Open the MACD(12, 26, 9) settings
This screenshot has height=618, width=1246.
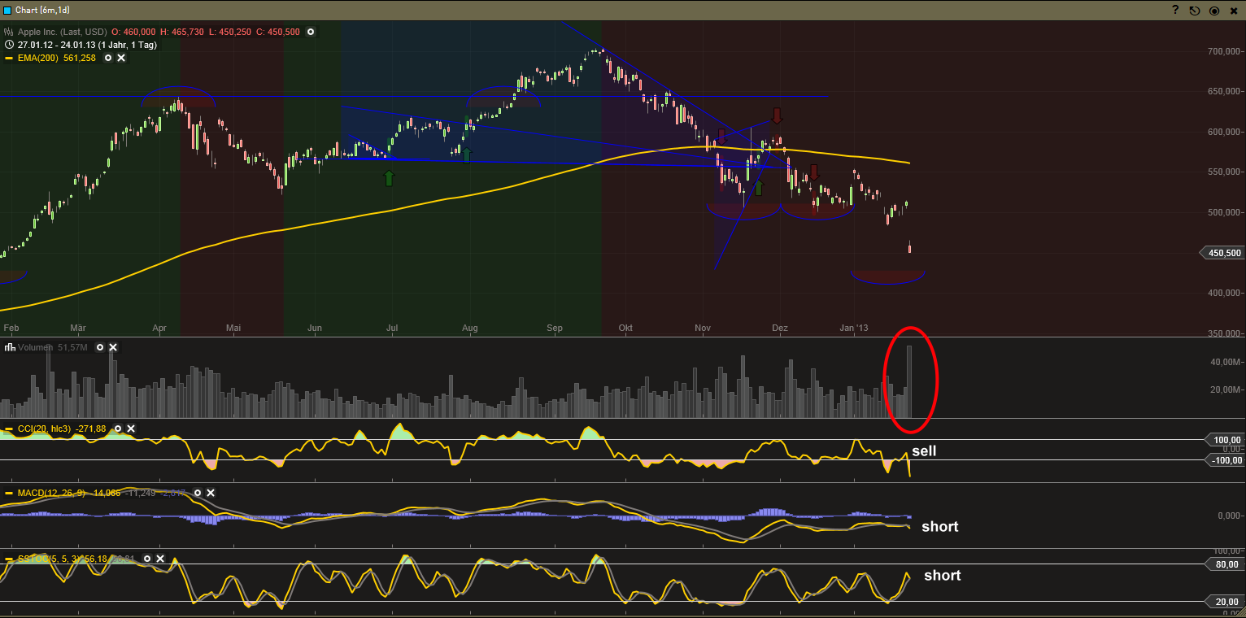point(197,493)
